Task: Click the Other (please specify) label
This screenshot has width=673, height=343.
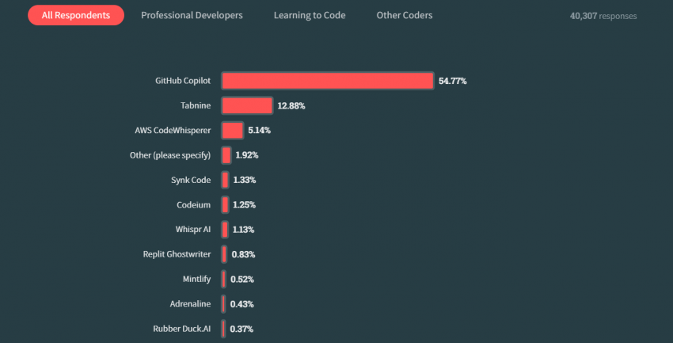Action: pyautogui.click(x=169, y=155)
